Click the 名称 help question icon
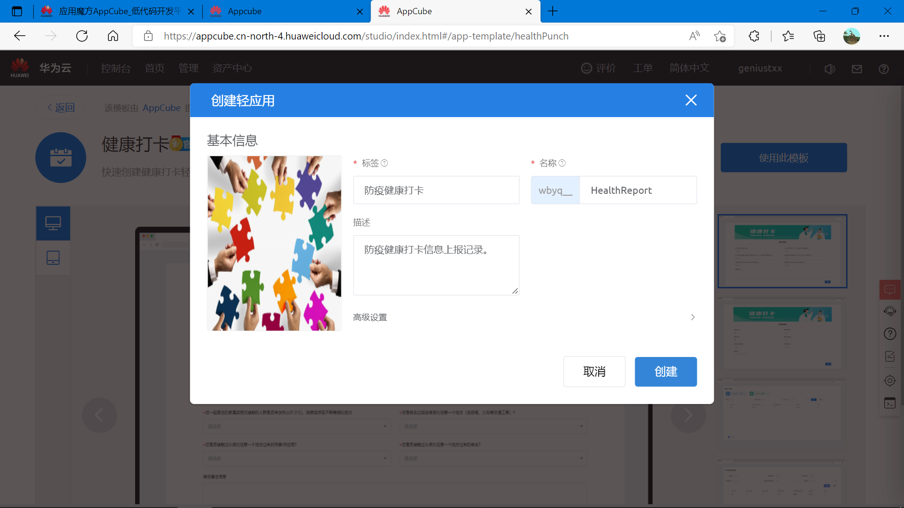The image size is (904, 508). tap(562, 163)
